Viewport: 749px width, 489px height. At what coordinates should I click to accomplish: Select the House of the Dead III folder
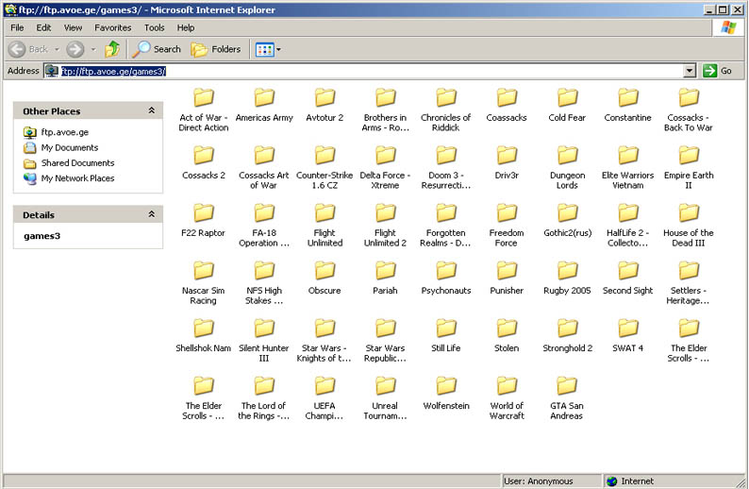pyautogui.click(x=689, y=225)
